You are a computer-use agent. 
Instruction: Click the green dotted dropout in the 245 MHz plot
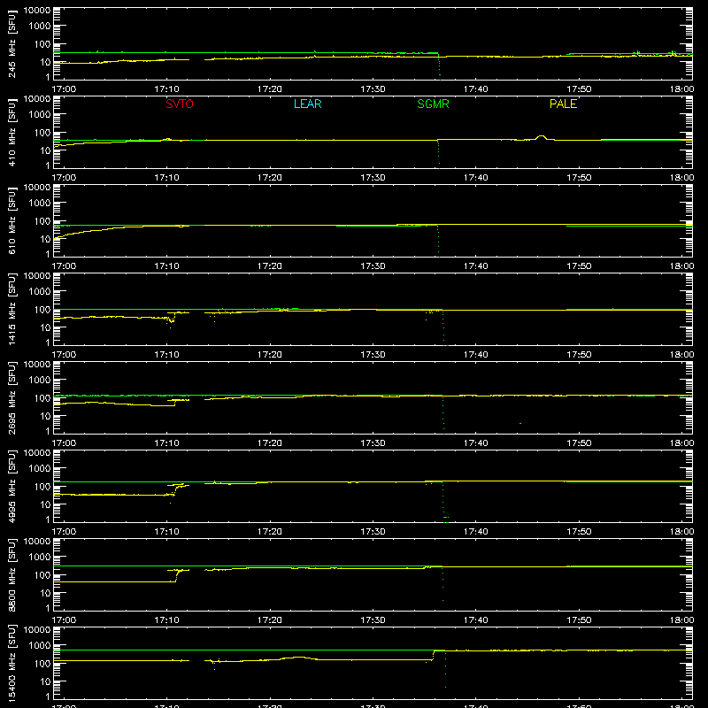(x=439, y=65)
